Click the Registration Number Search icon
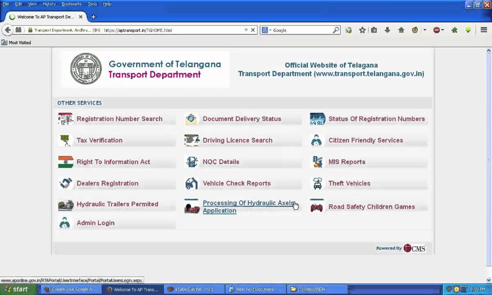 pos(66,119)
